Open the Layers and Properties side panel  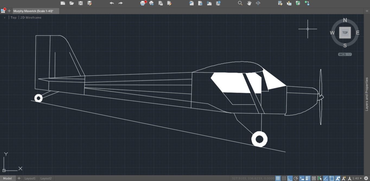tap(367, 93)
